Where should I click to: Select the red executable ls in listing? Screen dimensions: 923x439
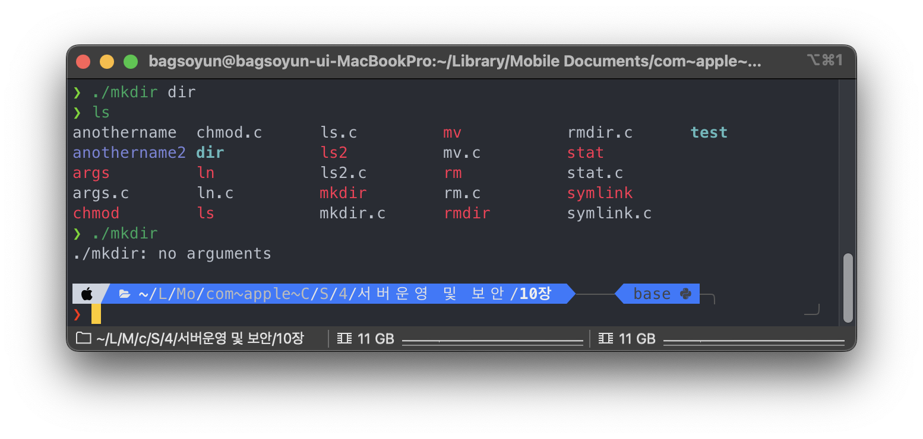pos(206,213)
